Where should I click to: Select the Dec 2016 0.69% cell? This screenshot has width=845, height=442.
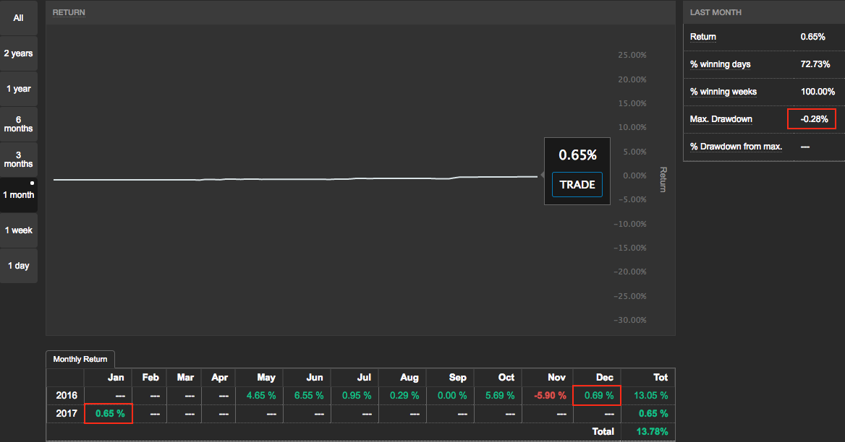[598, 396]
